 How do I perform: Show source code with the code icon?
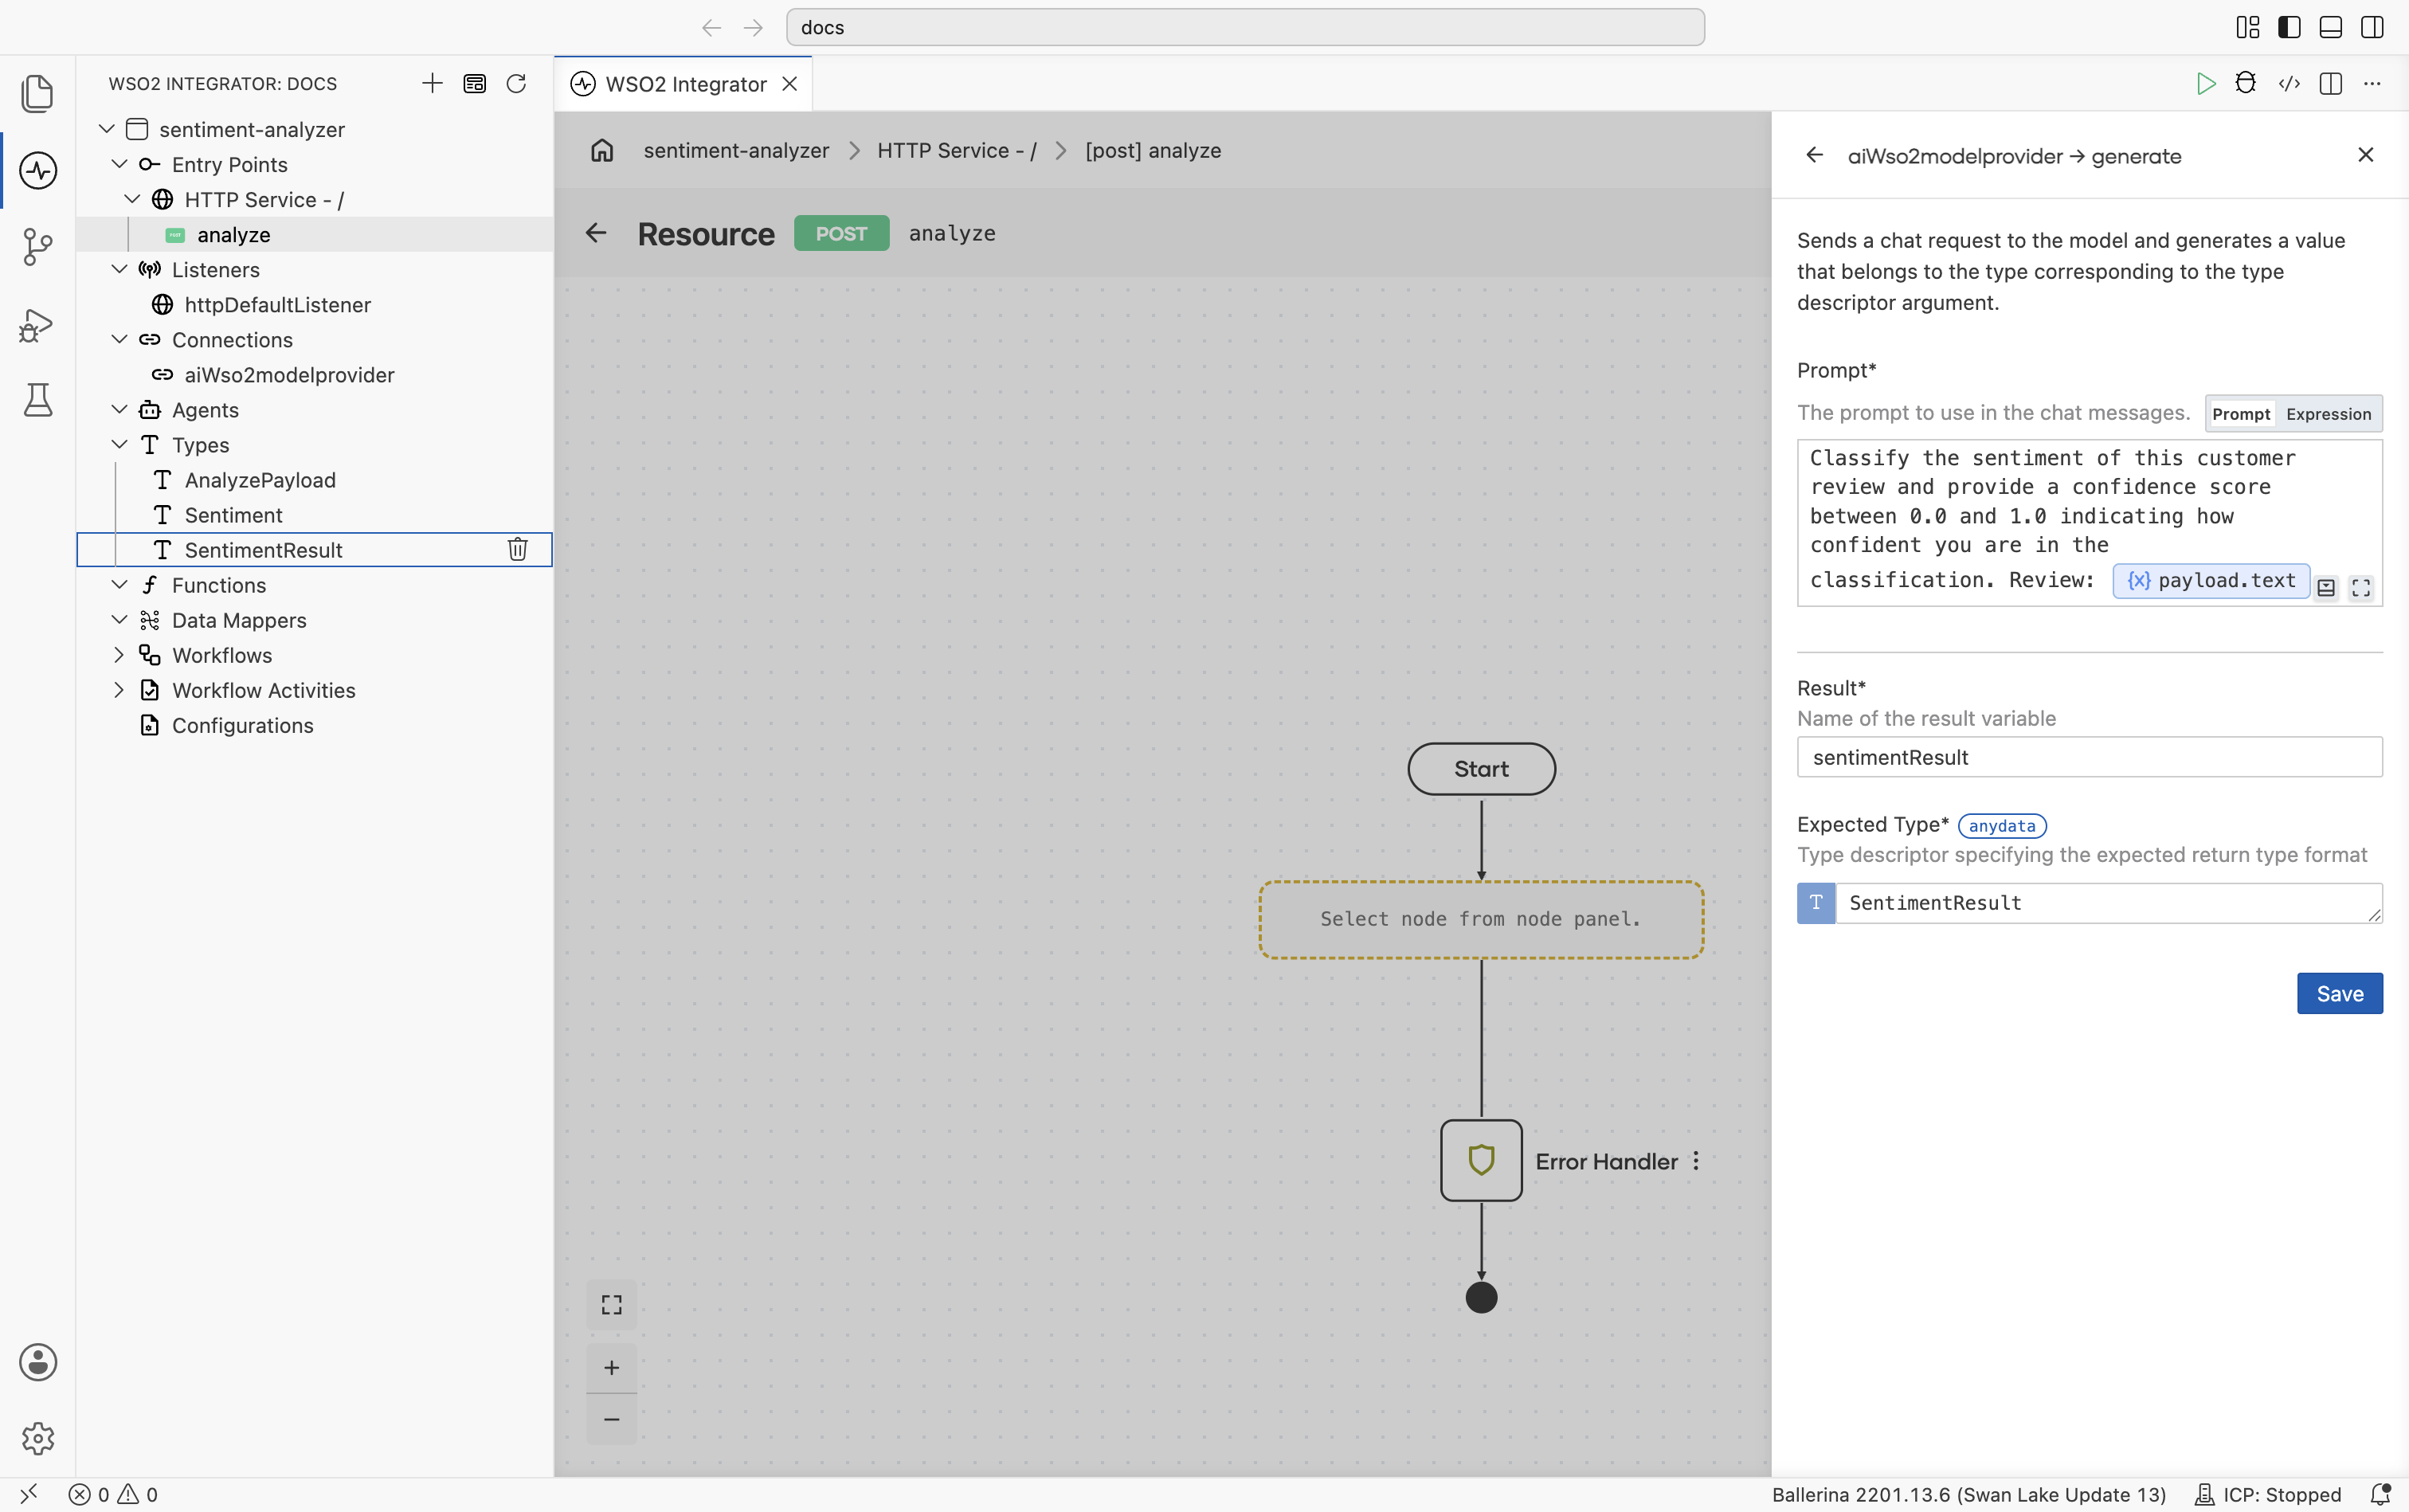click(2289, 84)
